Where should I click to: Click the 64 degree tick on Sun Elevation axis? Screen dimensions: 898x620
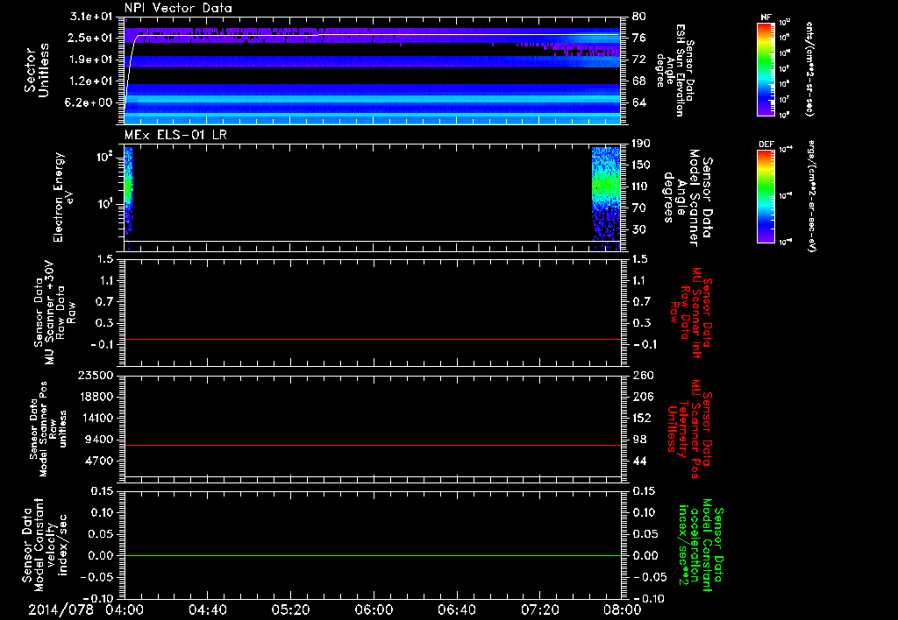(x=638, y=103)
